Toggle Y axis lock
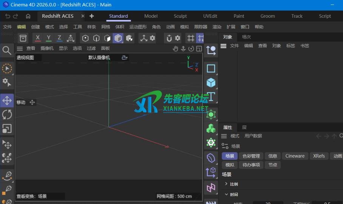 (49, 38)
